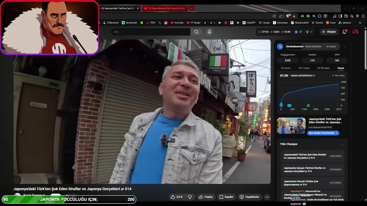This screenshot has height=206, width=367.
Task: Select the 1st 7 days range
Action: pos(304,68)
